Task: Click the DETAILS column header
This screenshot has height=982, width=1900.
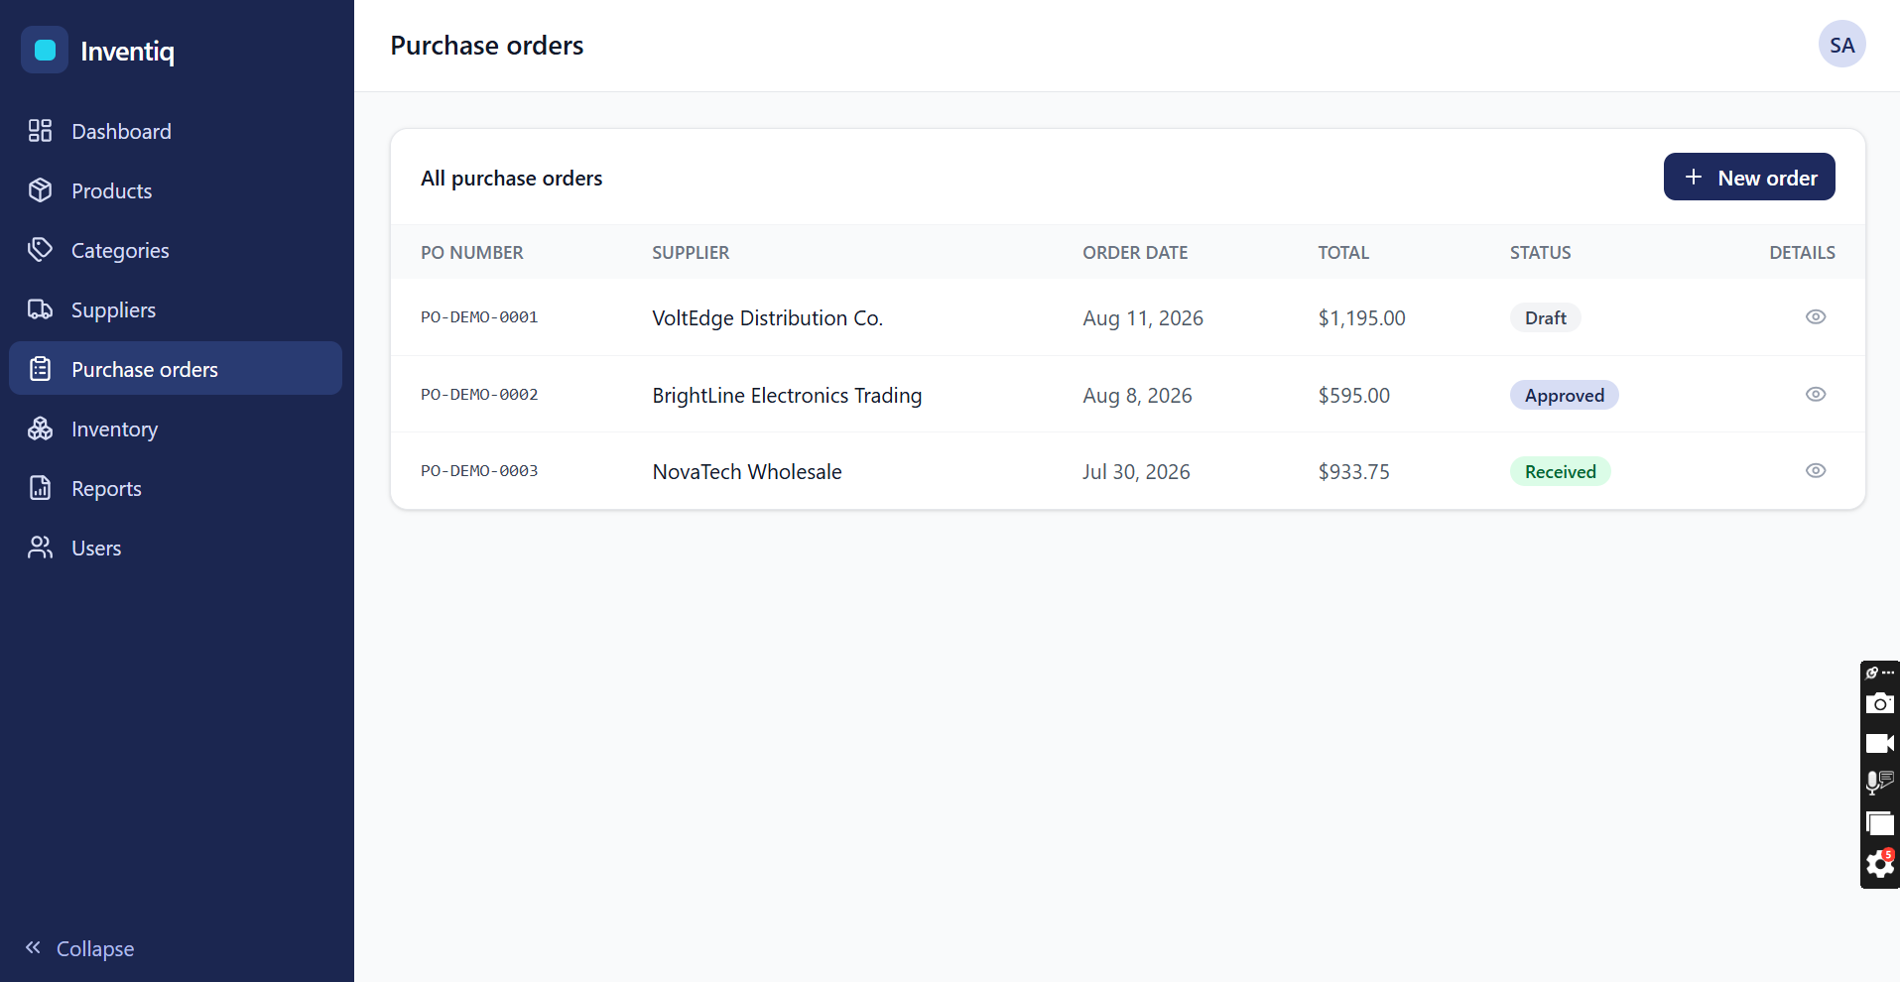Action: (1802, 252)
